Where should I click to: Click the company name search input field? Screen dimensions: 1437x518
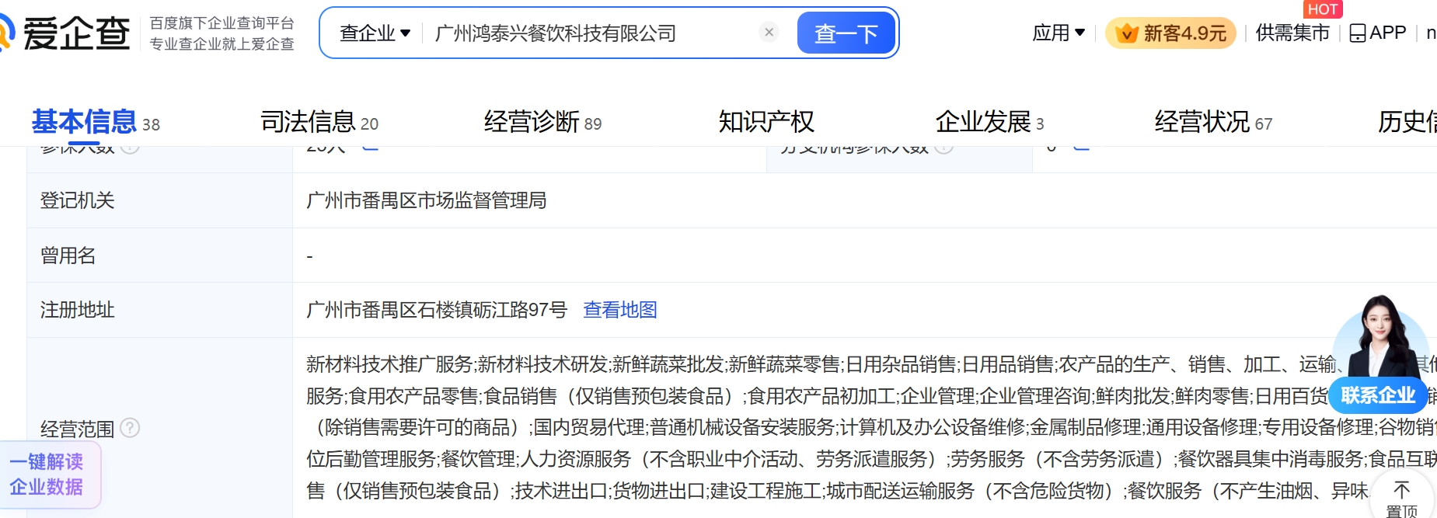(x=591, y=33)
